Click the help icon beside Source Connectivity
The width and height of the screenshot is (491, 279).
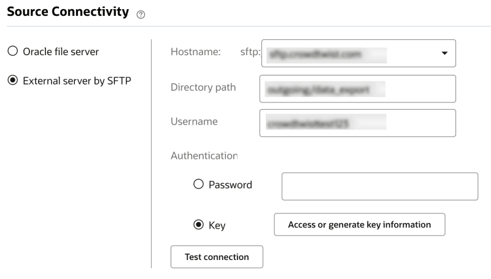point(141,15)
